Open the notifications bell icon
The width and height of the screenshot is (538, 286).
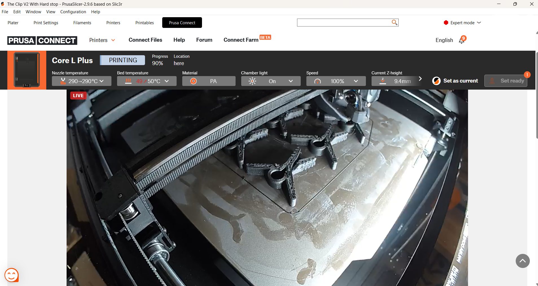coord(462,40)
